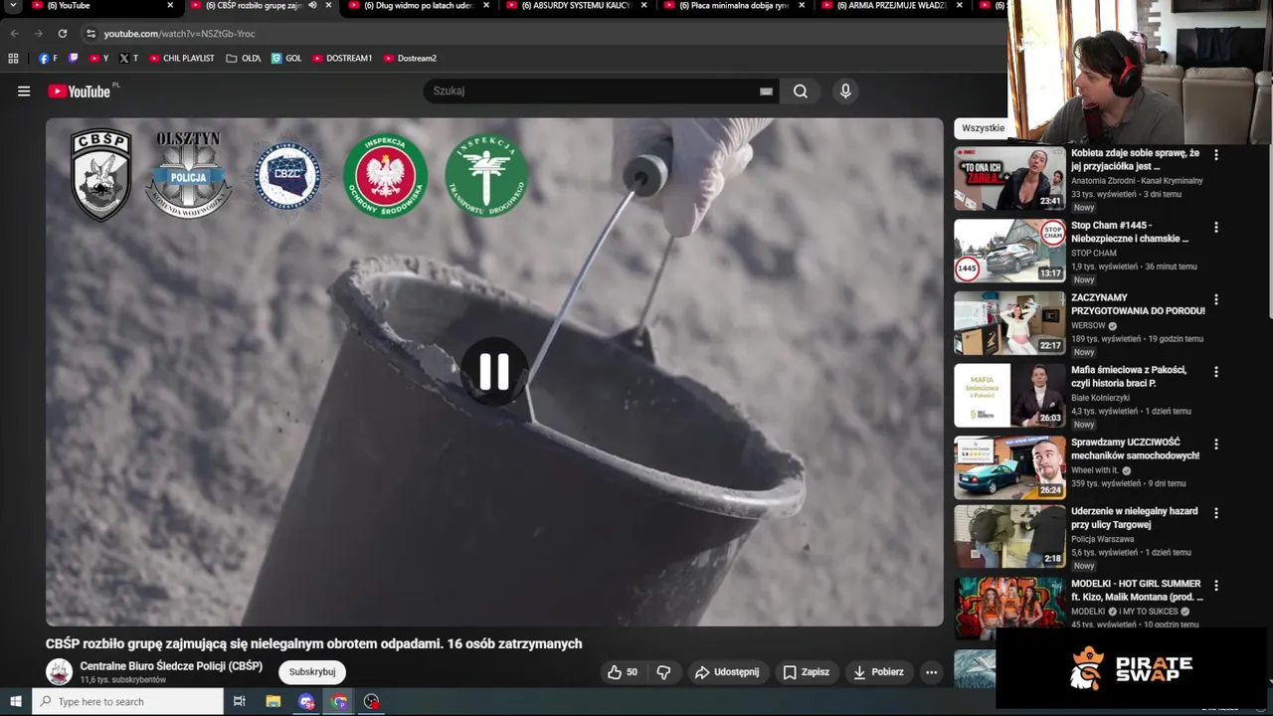Dislike the video with thumbs down
Image resolution: width=1273 pixels, height=716 pixels.
[663, 672]
